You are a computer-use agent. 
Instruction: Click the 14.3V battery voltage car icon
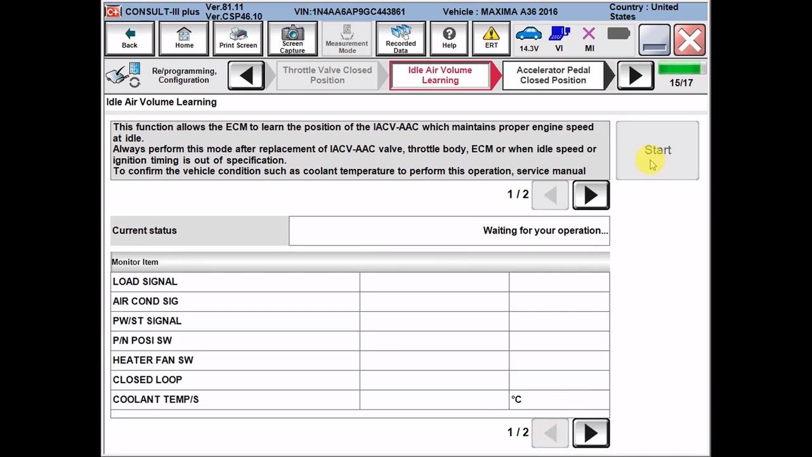point(528,39)
